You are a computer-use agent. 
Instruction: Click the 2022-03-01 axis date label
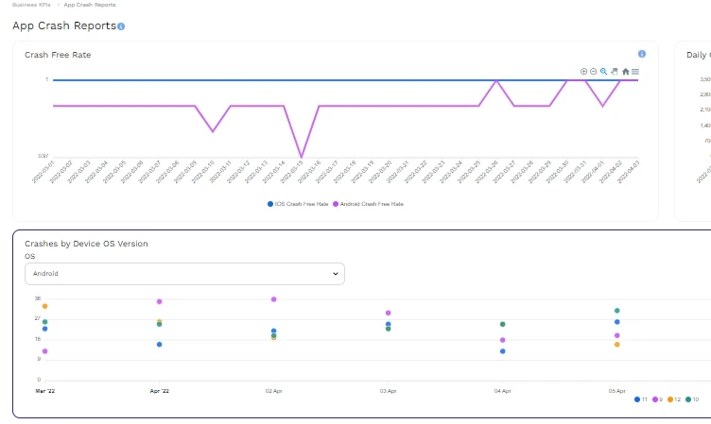coord(43,172)
